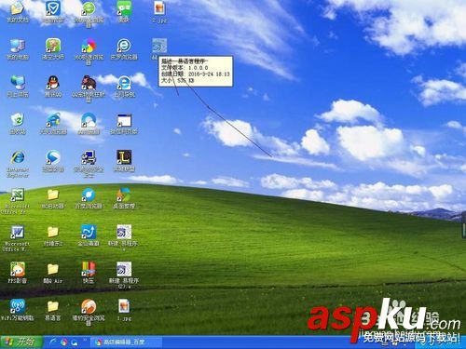The image size is (466, 349).
Task: Select the Network Neighborhood globe-monitor icon
Action: 18,87
